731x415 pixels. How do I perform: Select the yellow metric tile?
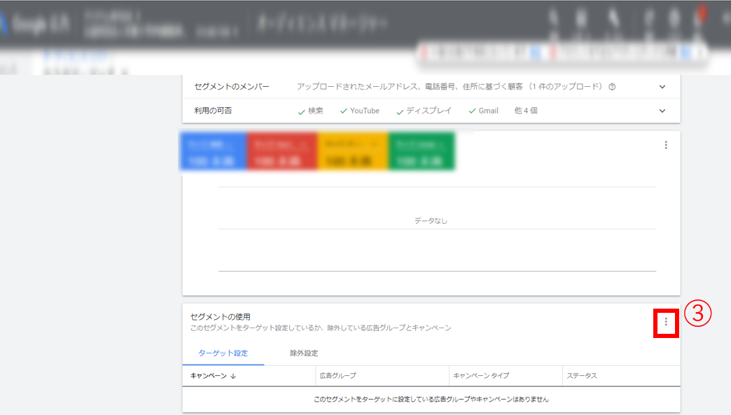pyautogui.click(x=352, y=151)
